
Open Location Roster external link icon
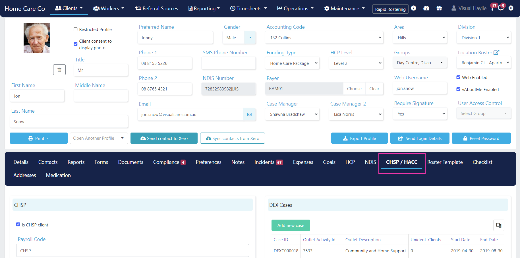click(x=496, y=52)
